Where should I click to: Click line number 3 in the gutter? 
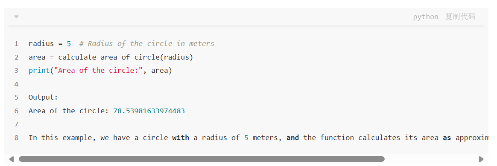point(16,71)
